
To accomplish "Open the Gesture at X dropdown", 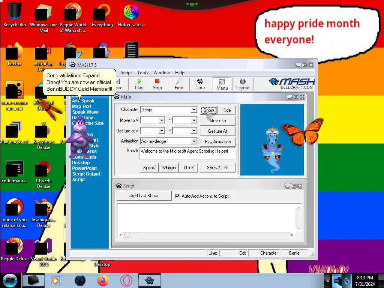I will pyautogui.click(x=161, y=131).
